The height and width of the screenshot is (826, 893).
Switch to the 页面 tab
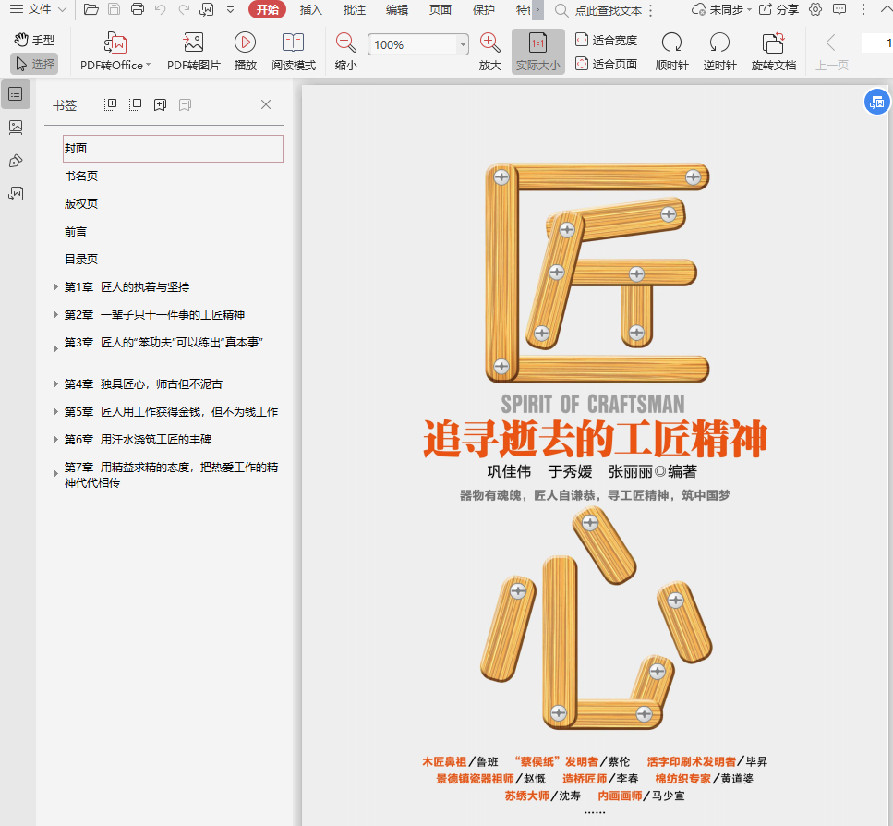click(x=440, y=9)
